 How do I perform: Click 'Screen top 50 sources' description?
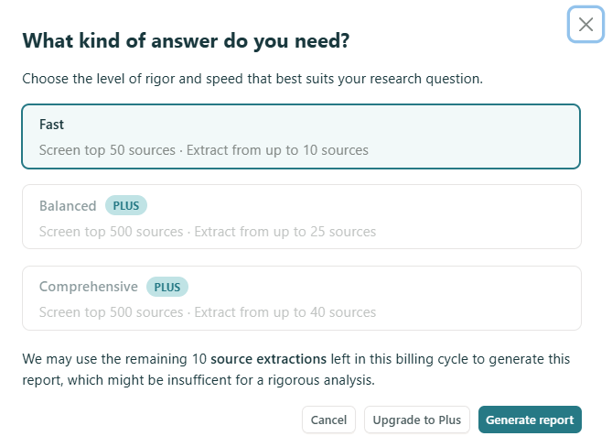click(107, 150)
